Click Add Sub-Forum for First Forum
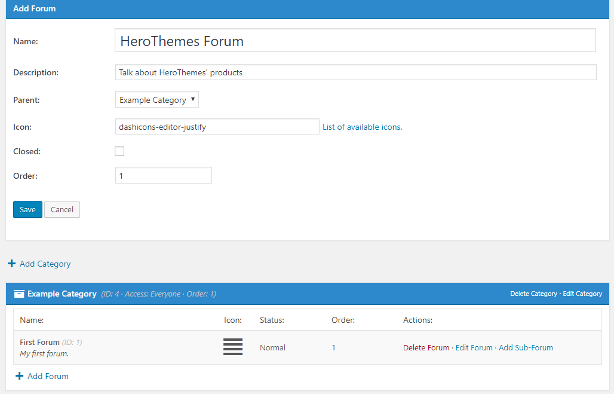The height and width of the screenshot is (394, 614). point(526,348)
